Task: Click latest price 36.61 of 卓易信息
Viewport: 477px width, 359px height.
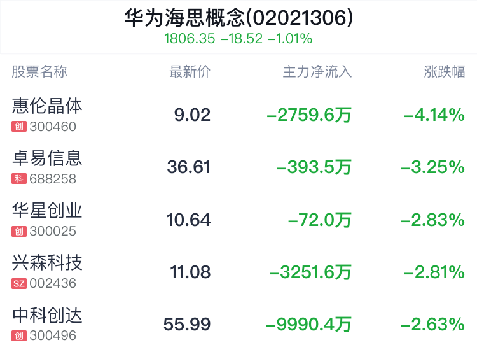Action: [x=189, y=167]
